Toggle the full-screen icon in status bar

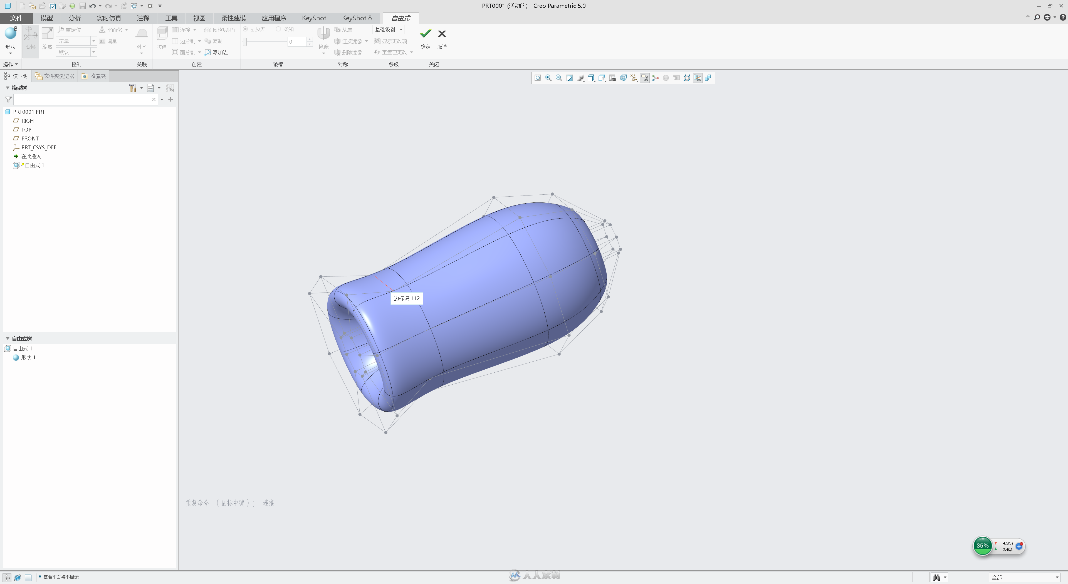point(28,577)
